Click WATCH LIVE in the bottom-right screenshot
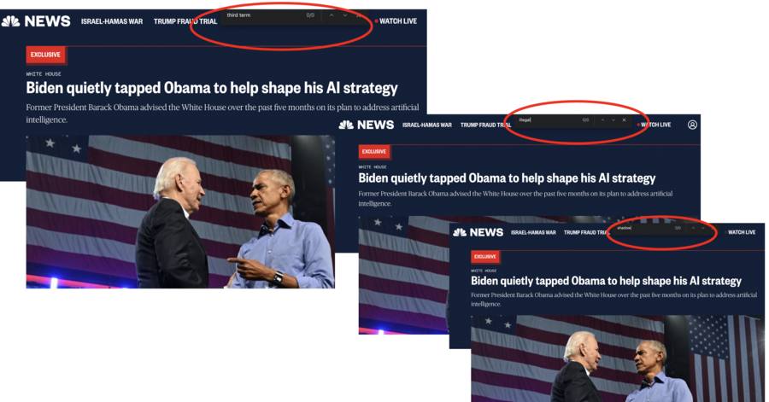This screenshot has height=402, width=769. click(740, 232)
